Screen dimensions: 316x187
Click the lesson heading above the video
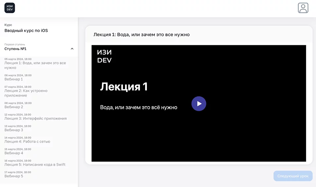142,35
